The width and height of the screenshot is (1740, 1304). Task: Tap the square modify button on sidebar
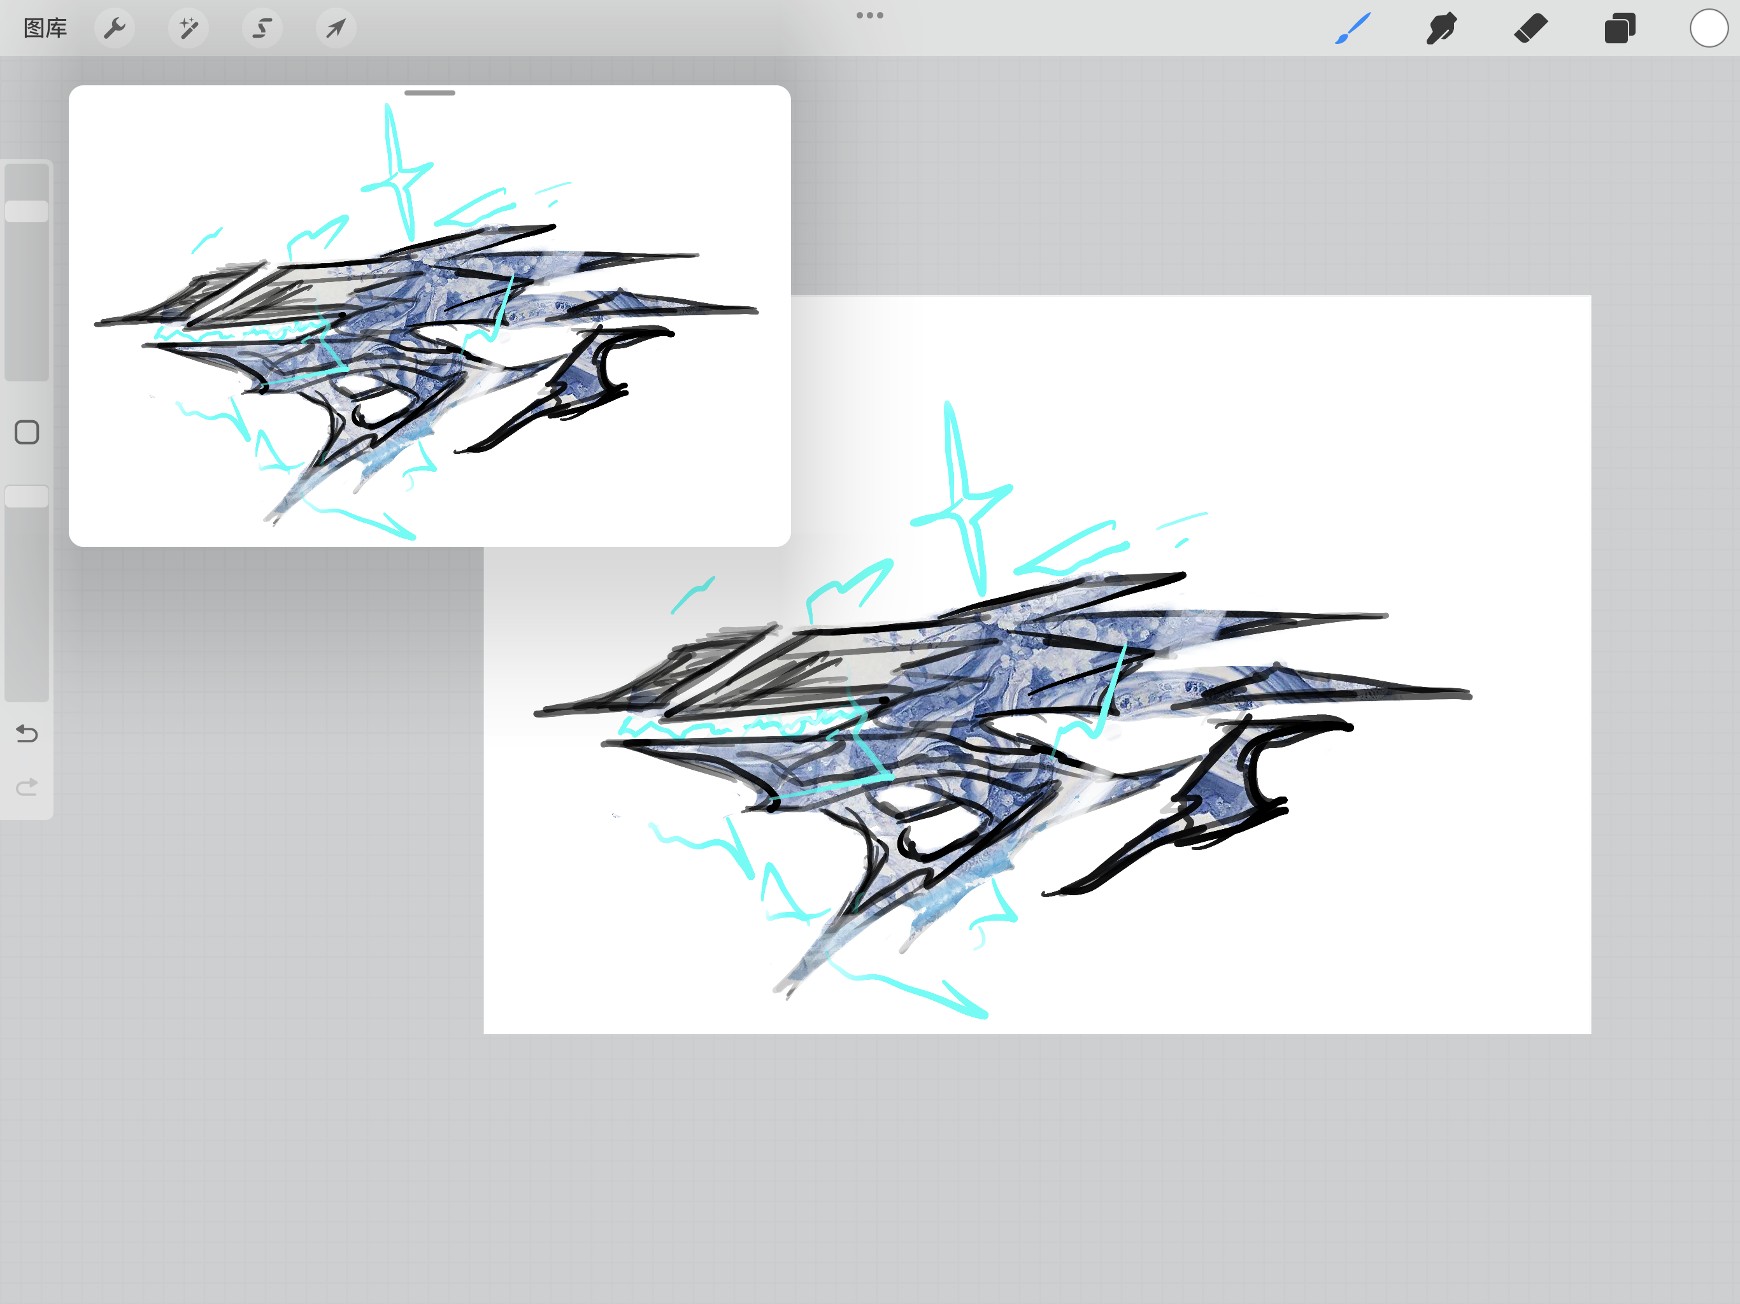click(27, 432)
